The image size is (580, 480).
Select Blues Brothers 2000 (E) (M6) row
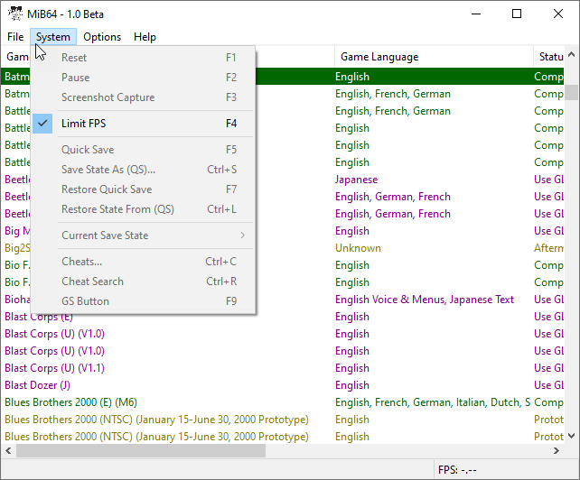[70, 402]
